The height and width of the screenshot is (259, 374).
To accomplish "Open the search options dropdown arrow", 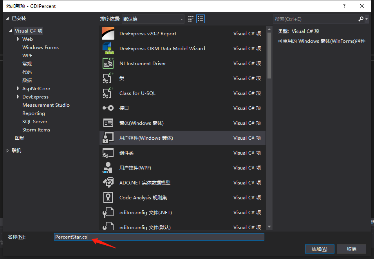I will [367, 19].
